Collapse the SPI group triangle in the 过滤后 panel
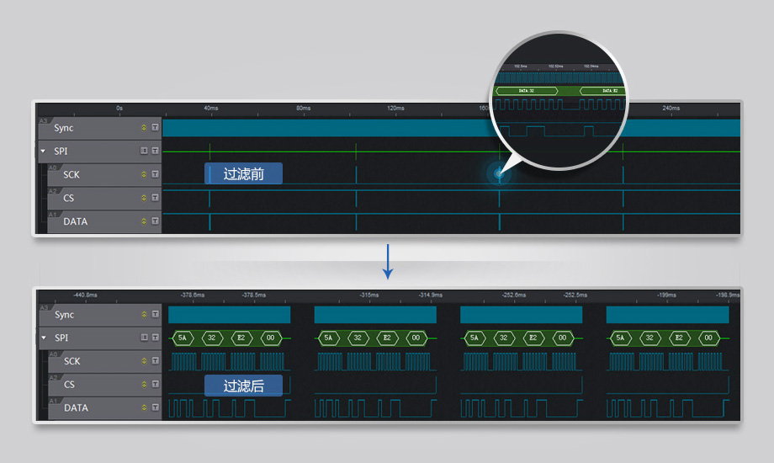 (44, 338)
